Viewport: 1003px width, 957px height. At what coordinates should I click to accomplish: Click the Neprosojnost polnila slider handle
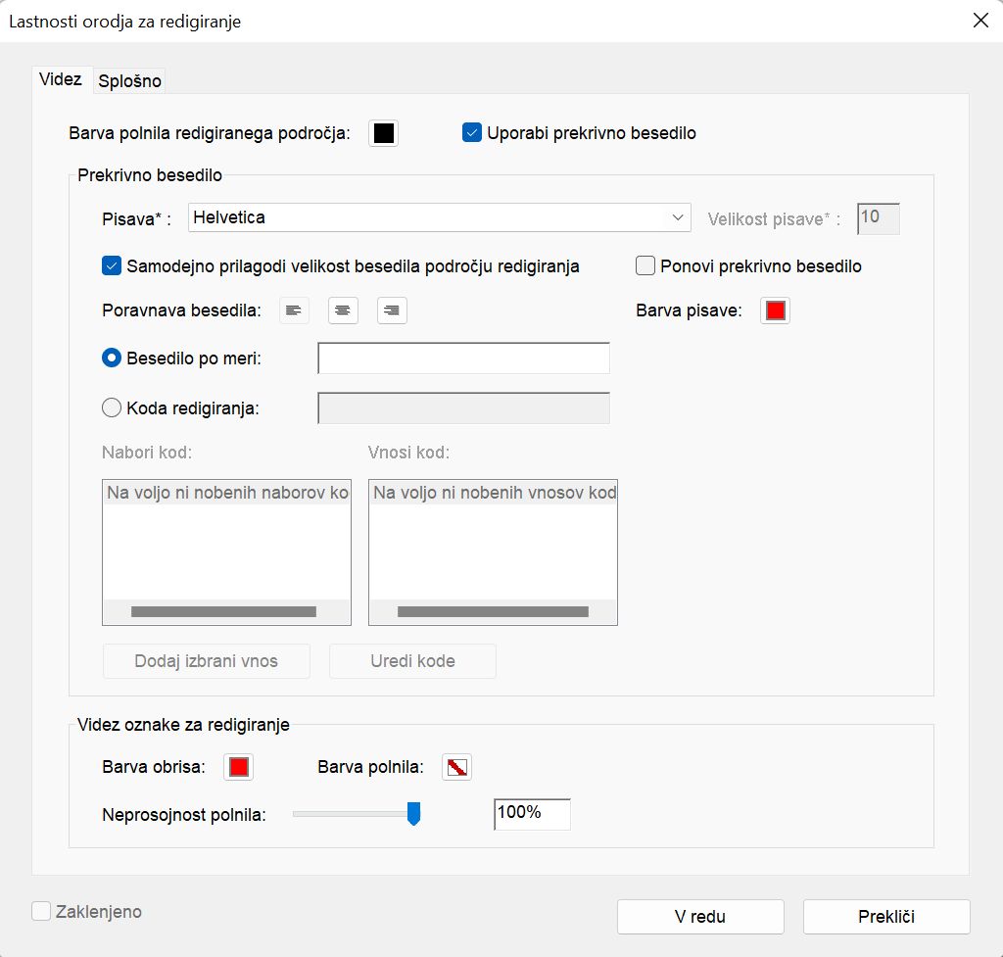tap(413, 813)
